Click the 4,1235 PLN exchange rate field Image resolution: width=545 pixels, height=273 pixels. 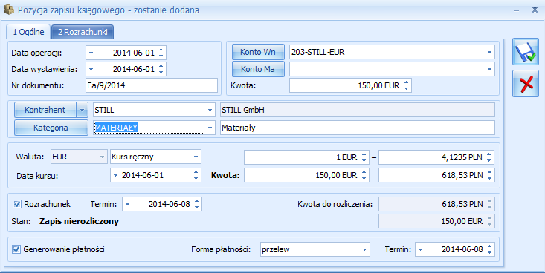coord(436,157)
